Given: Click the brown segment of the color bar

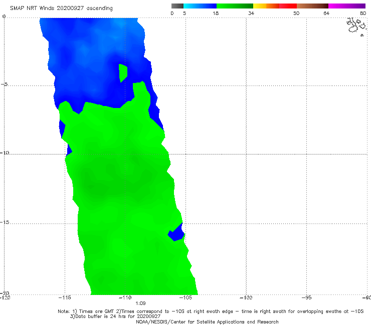Looking at the screenshot, I should [312, 6].
